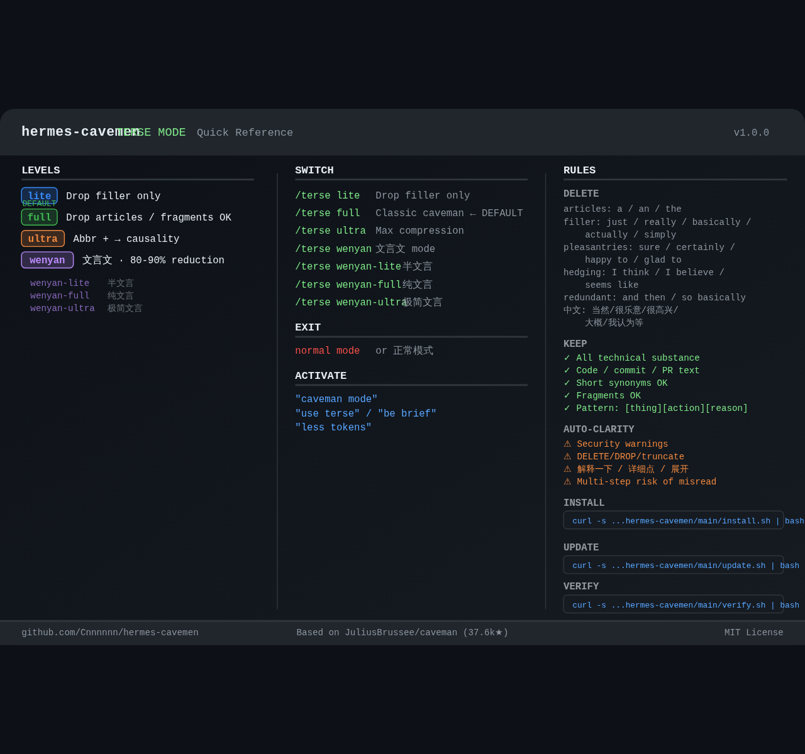Choose the orange ultra level badge
The height and width of the screenshot is (754, 805).
click(43, 239)
